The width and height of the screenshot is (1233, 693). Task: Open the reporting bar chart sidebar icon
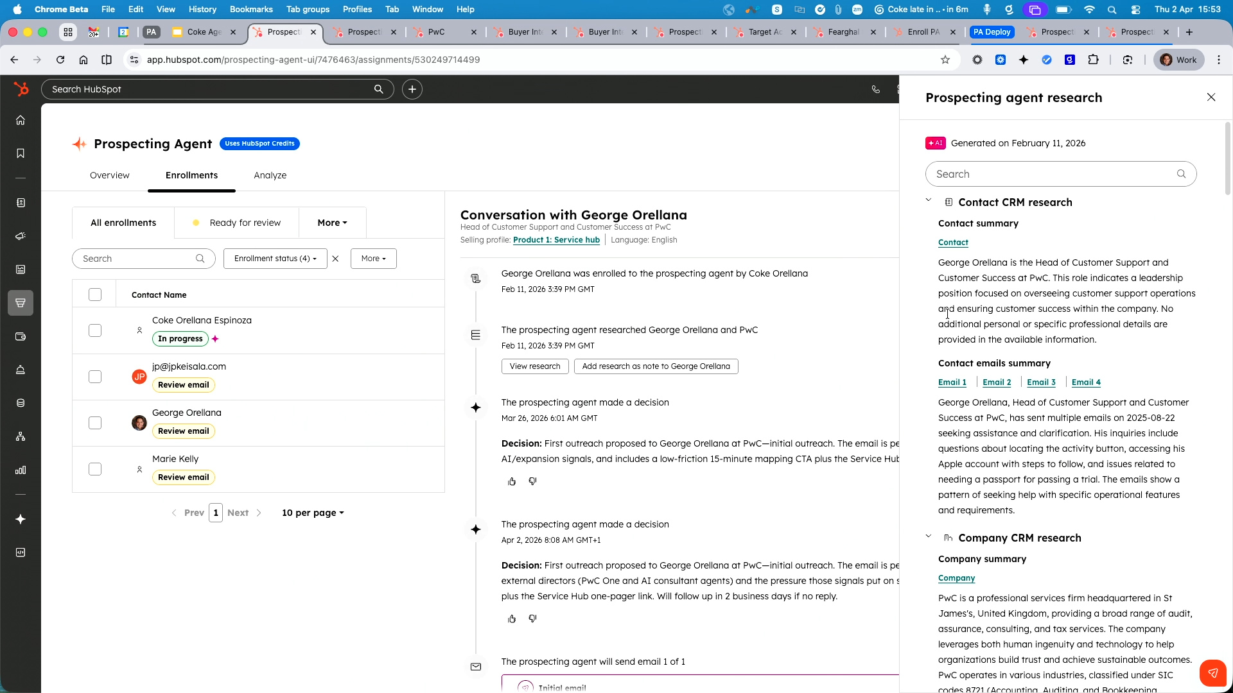pos(21,470)
